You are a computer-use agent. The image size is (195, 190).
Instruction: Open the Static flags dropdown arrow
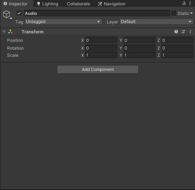(x=191, y=13)
